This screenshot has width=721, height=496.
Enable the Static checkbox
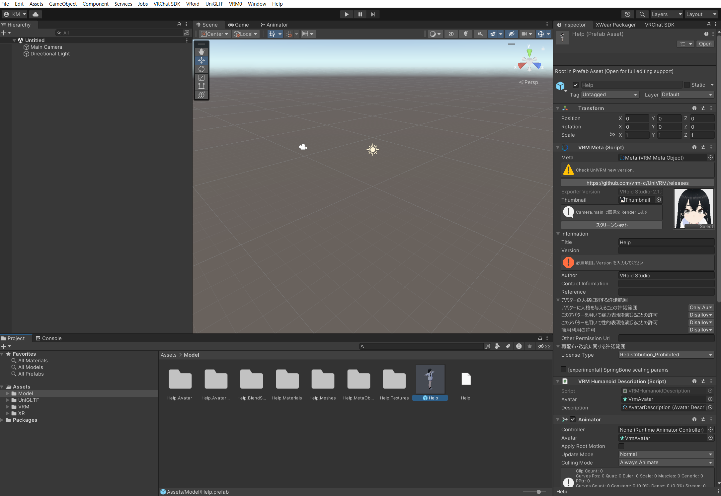click(687, 85)
